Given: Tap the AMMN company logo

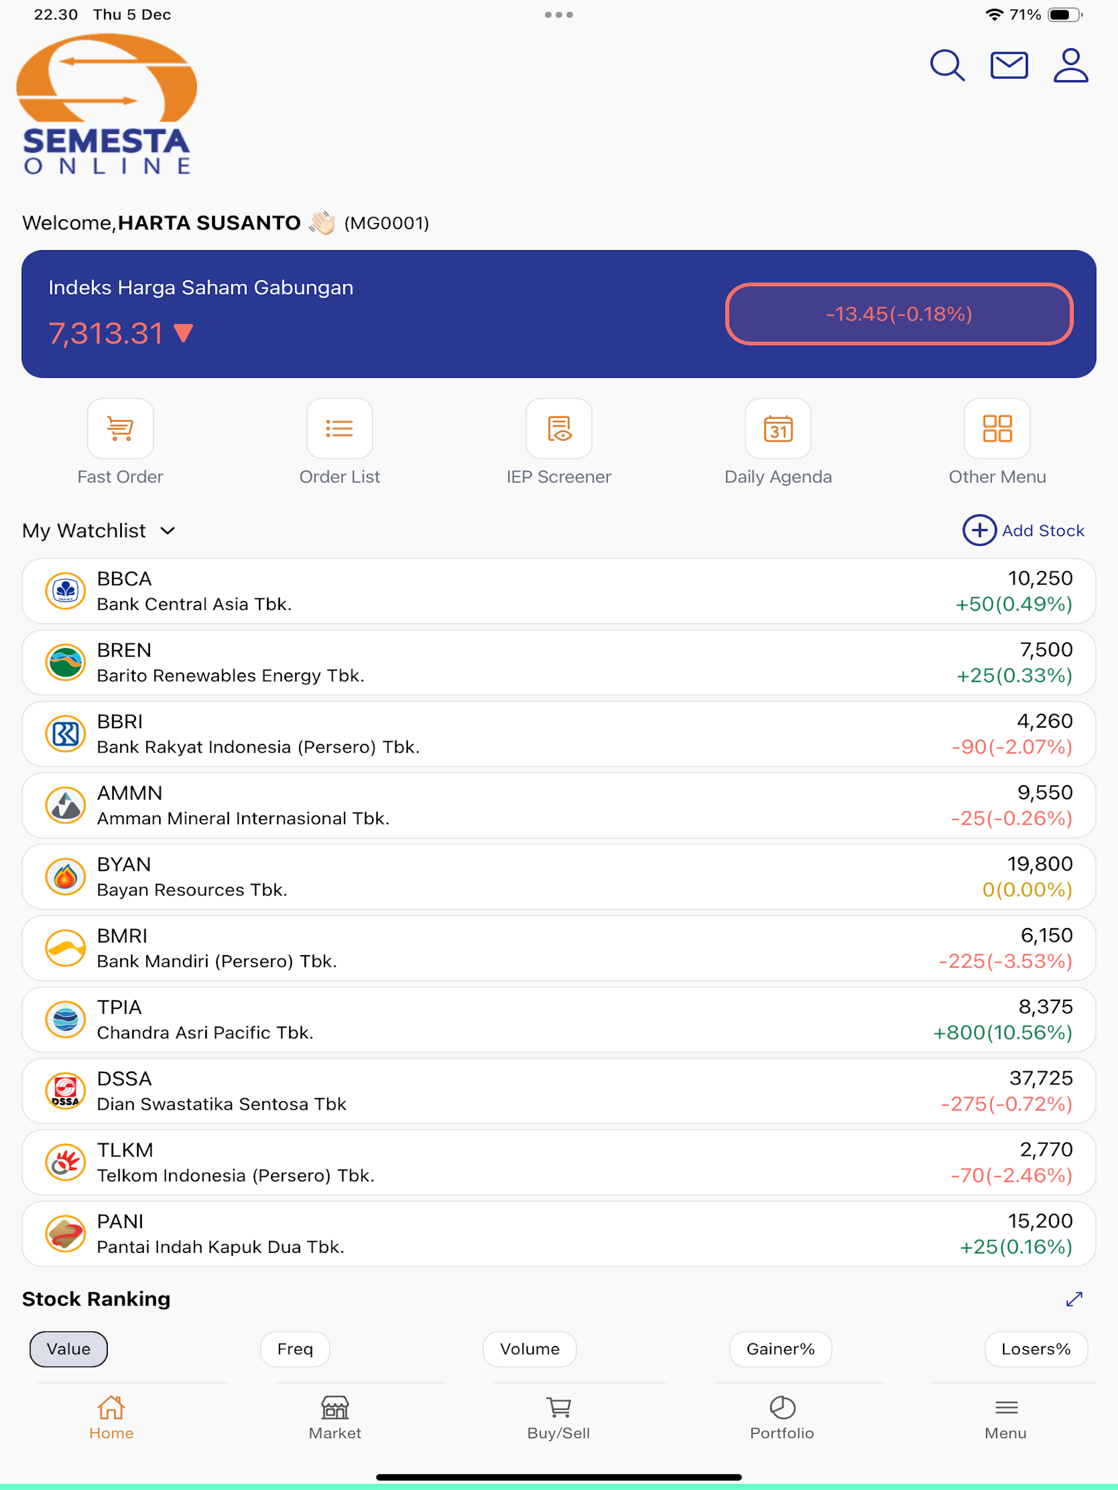Looking at the screenshot, I should tap(66, 806).
